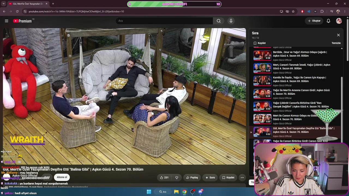Like the video with 231 likes
This screenshot has height=196, width=349.
click(x=164, y=177)
